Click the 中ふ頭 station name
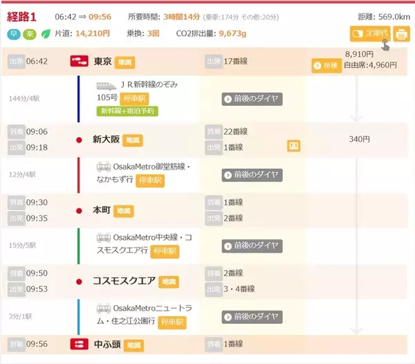 pyautogui.click(x=107, y=344)
